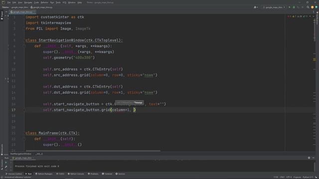Click the UTF-8 encoding in status bar
Image resolution: width=319 pixels, height=179 pixels.
click(289, 177)
